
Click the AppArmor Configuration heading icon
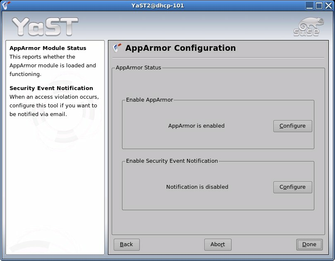coord(117,48)
